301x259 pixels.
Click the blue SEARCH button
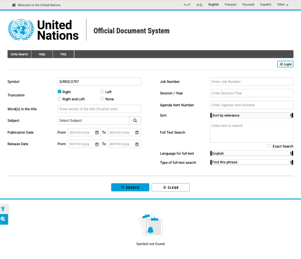(x=130, y=187)
